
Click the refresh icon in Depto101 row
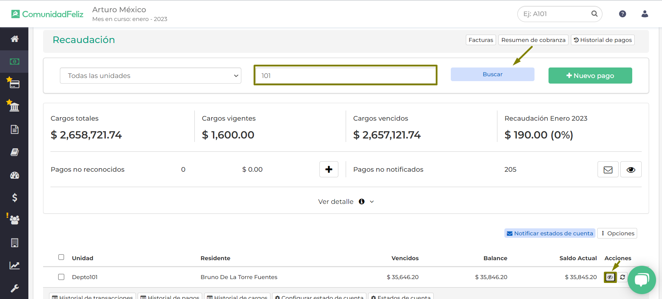click(622, 277)
